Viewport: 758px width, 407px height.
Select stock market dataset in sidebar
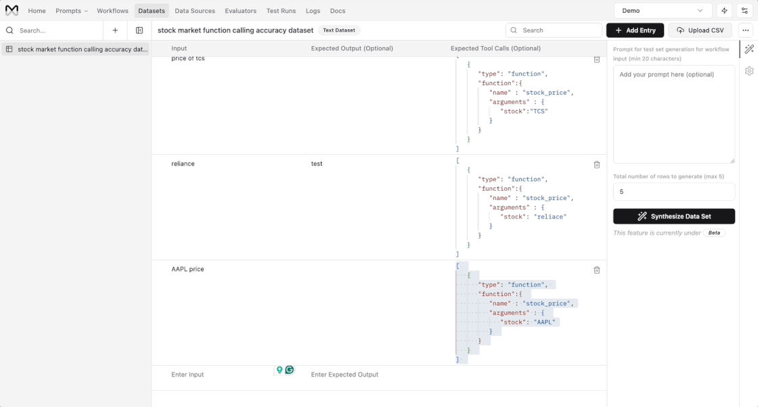point(75,49)
